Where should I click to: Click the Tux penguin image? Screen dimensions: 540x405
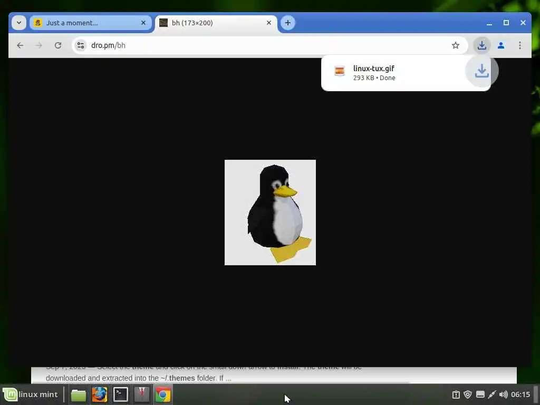pyautogui.click(x=270, y=213)
